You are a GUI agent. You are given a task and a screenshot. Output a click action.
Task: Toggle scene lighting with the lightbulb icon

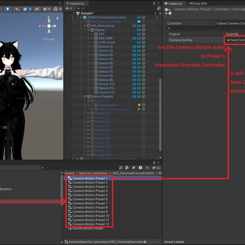click(8, 9)
